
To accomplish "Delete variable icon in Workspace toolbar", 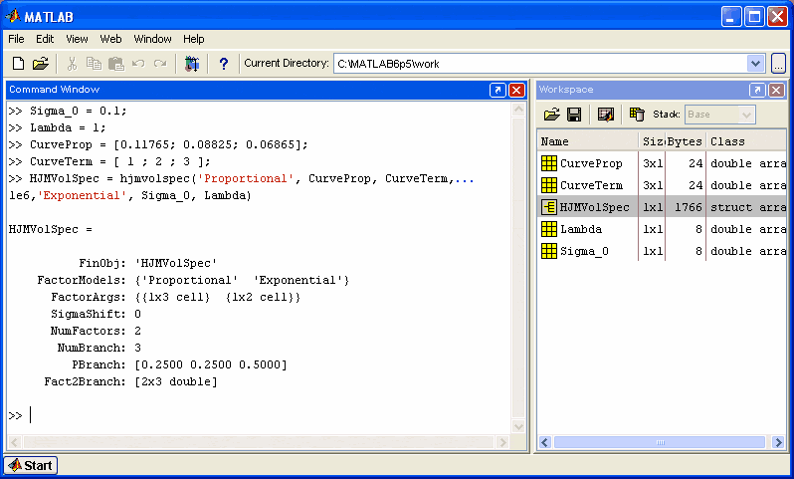I will 637,115.
